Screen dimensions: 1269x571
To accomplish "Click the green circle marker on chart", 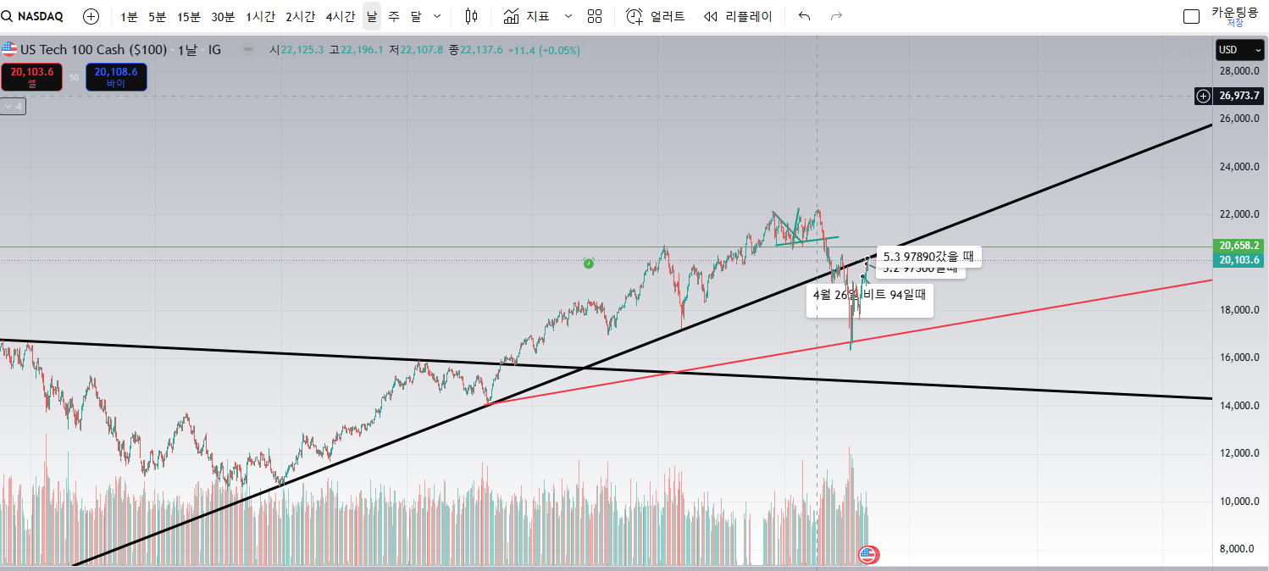I will [589, 263].
